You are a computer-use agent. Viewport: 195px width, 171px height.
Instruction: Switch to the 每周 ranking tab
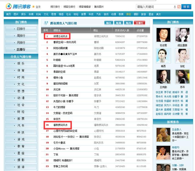point(119,23)
